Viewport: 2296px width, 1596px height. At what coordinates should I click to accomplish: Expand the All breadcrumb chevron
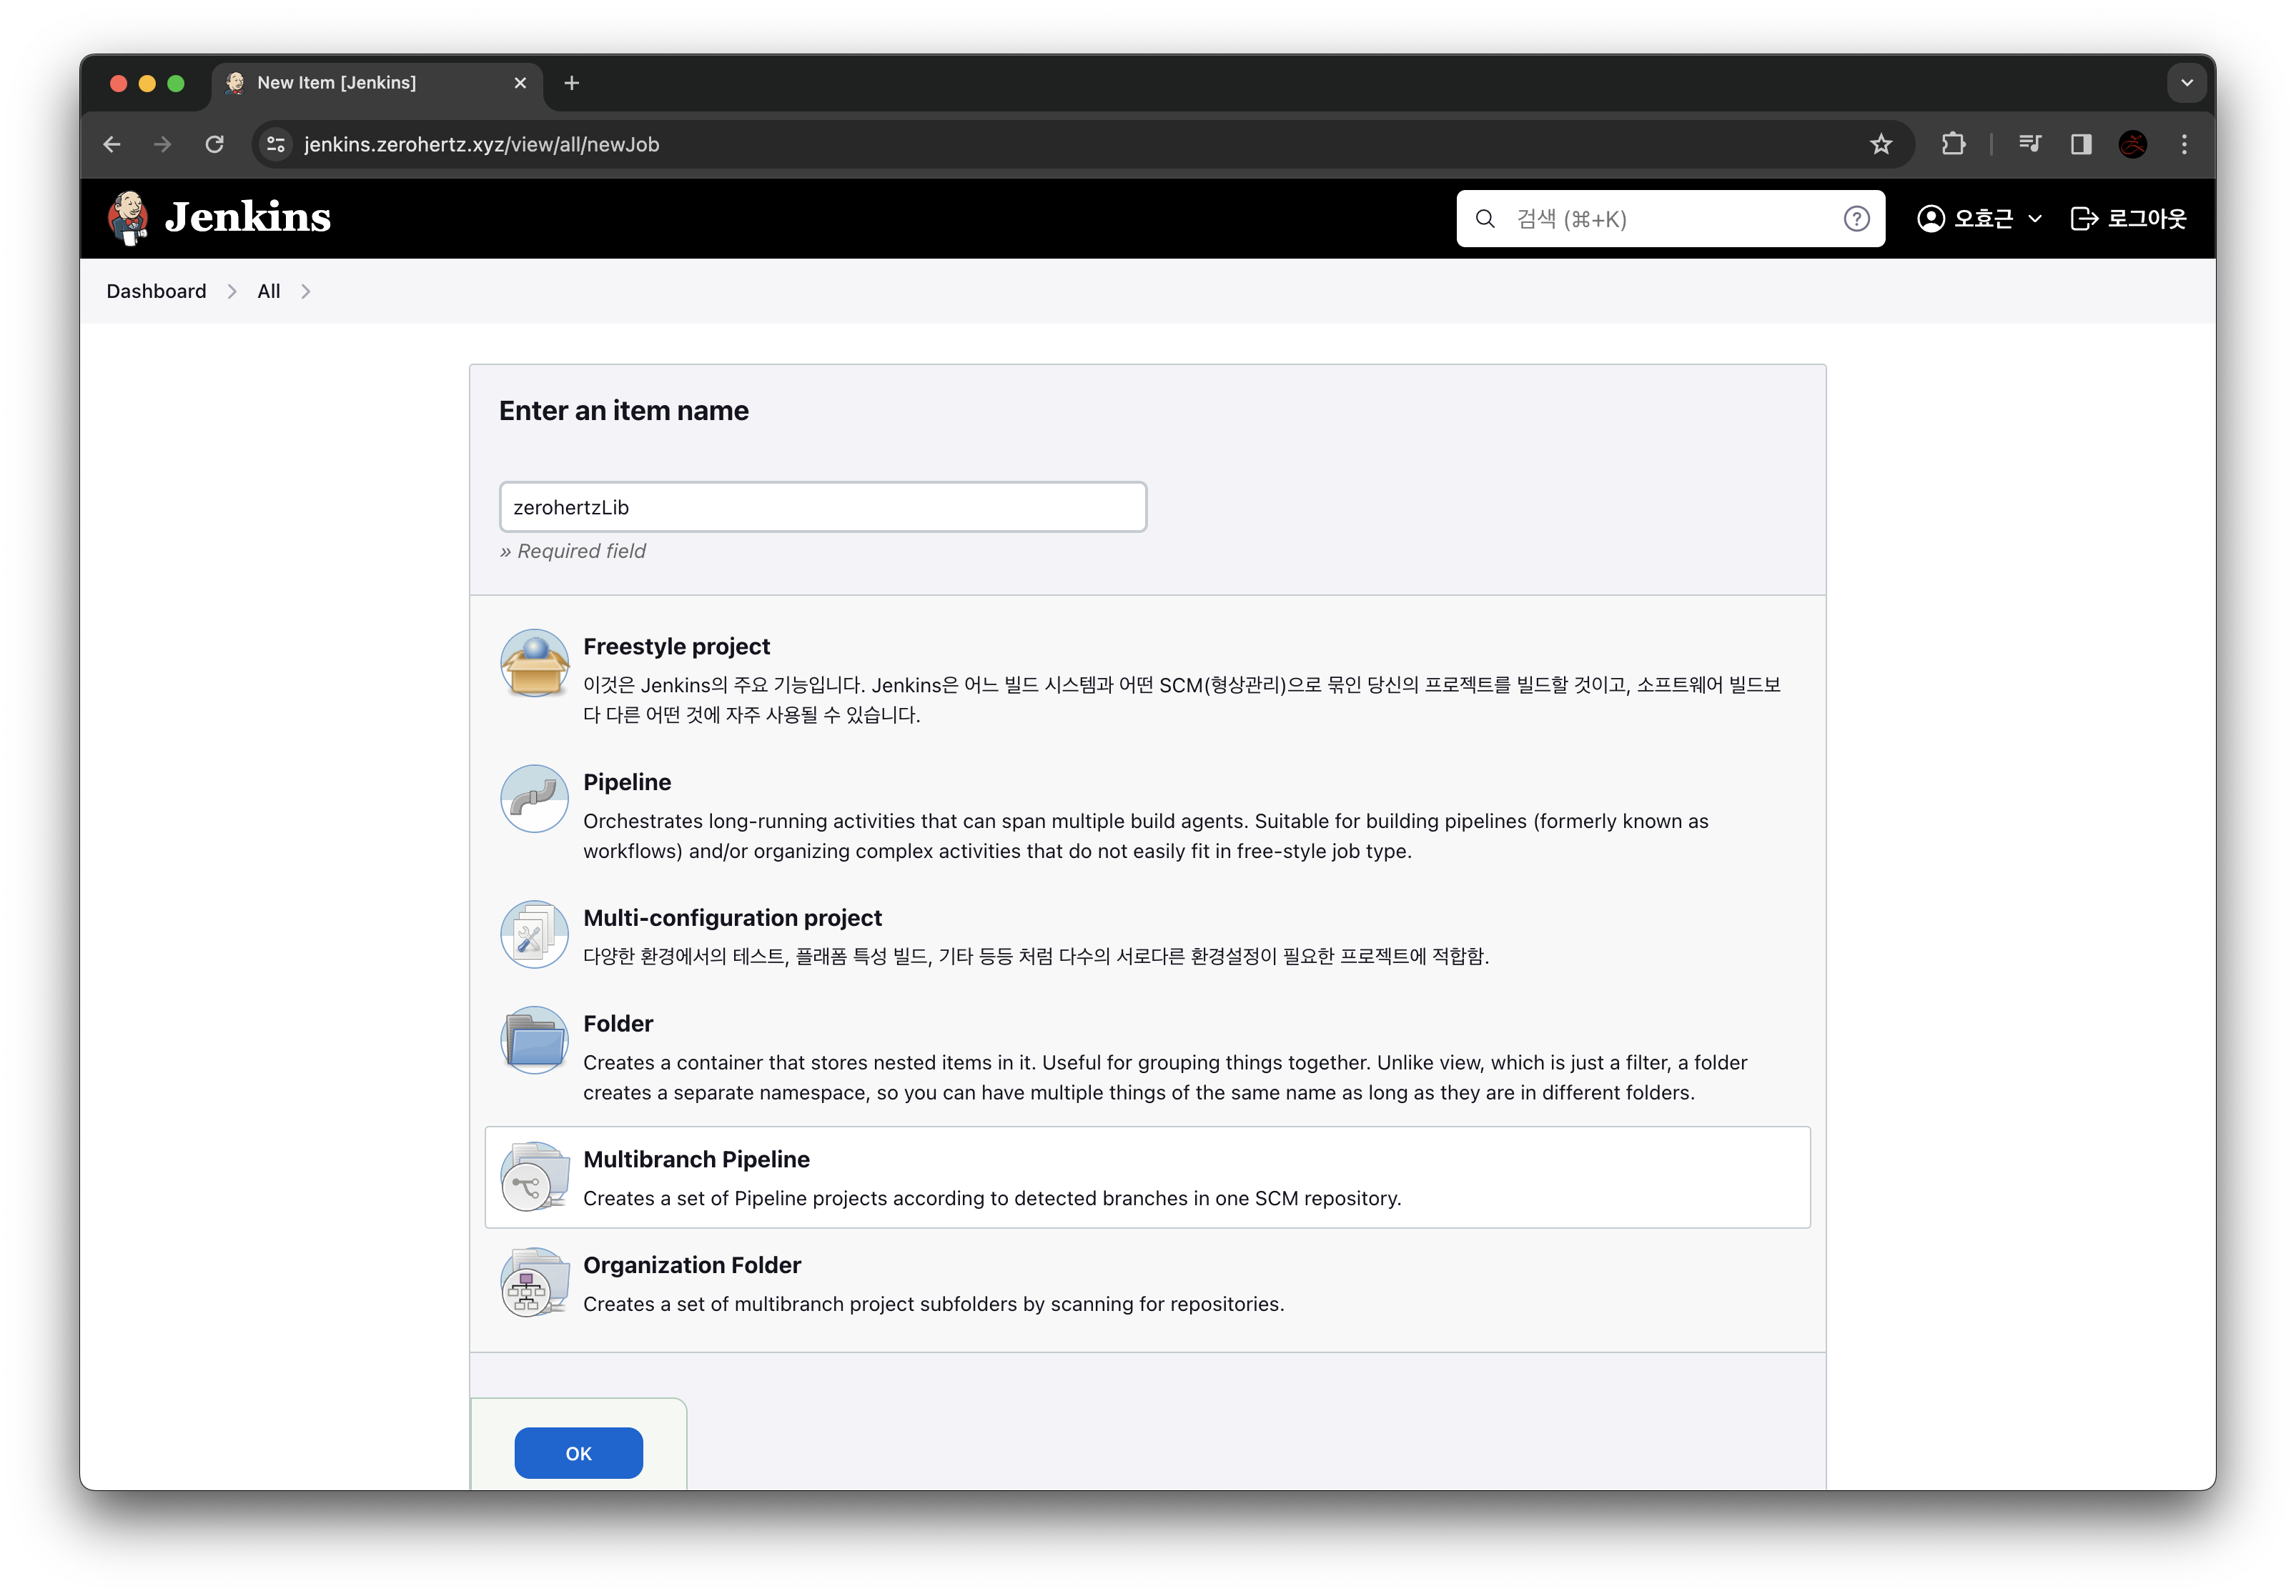[x=306, y=291]
